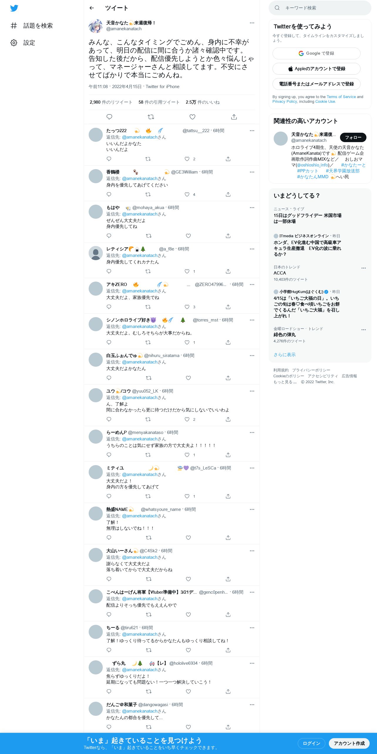The width and height of the screenshot is (377, 754).
Task: Click the Google で登録 button
Action: 316,53
